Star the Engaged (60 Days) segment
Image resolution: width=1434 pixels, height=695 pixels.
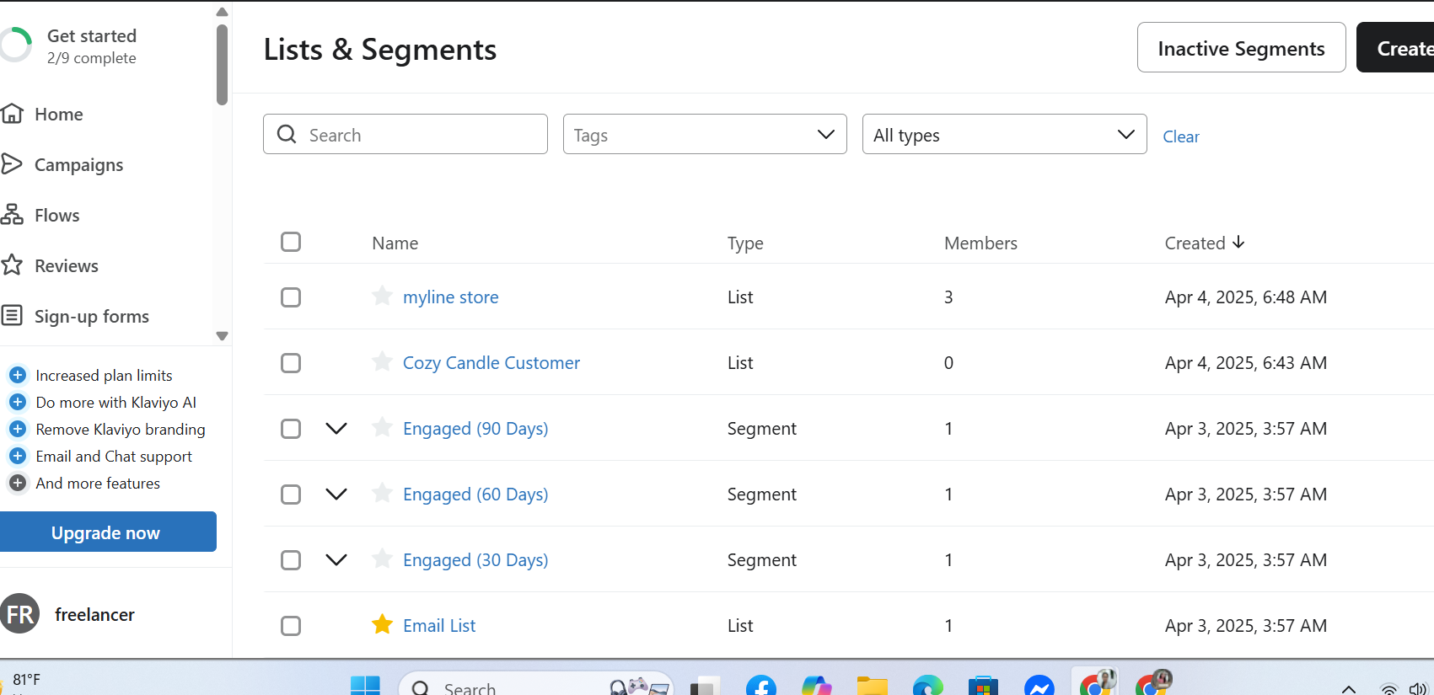(x=382, y=494)
